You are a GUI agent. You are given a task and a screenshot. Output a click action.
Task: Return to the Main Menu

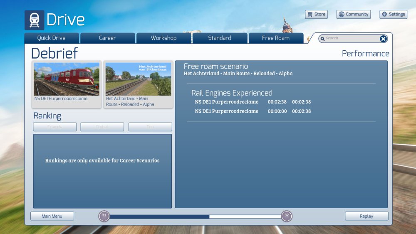pyautogui.click(x=52, y=216)
